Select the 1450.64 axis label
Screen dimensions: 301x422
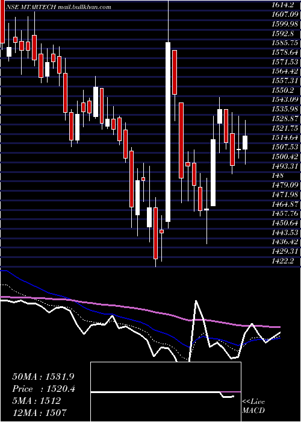pos(285,223)
